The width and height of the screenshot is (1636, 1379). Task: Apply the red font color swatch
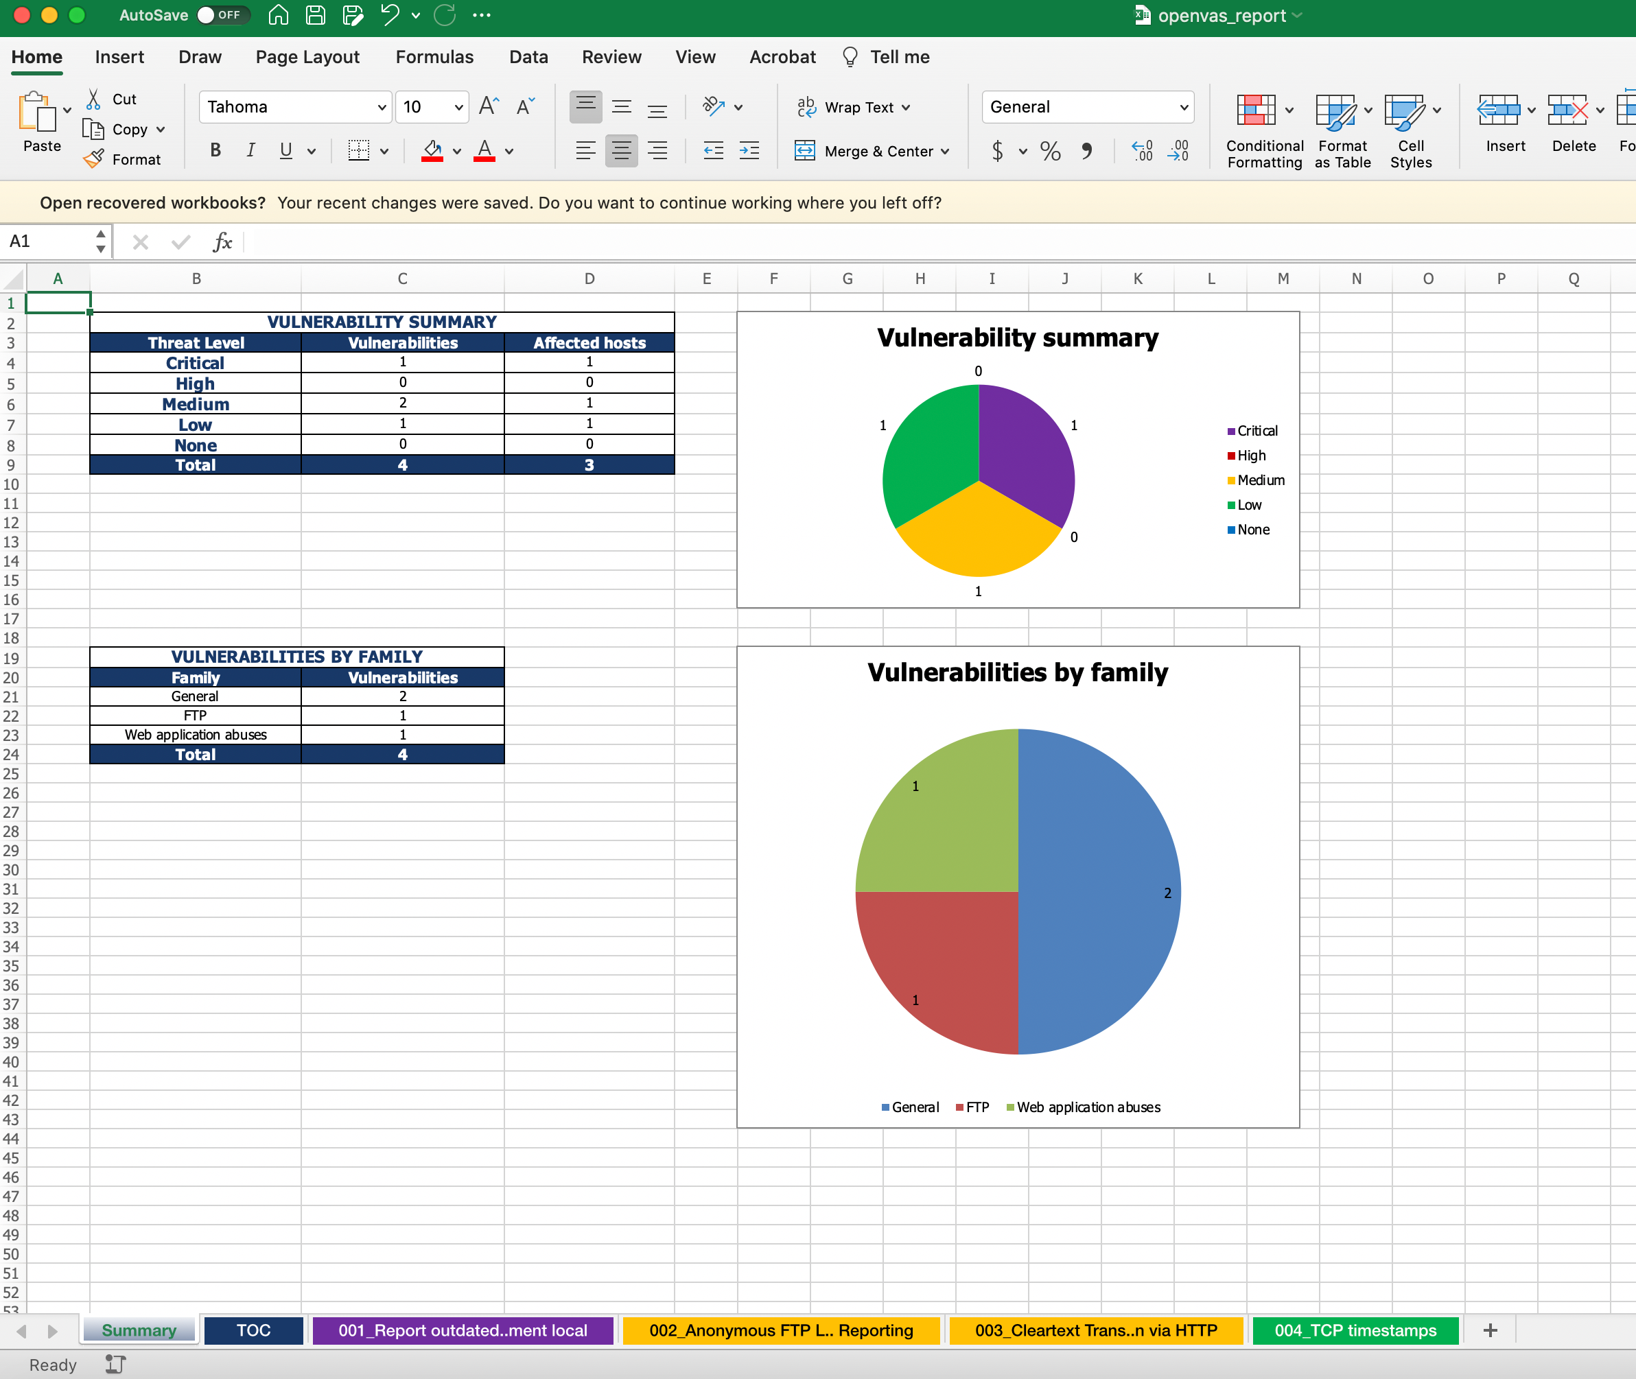(484, 151)
